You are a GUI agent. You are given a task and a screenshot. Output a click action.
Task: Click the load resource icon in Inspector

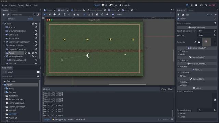(x=183, y=15)
